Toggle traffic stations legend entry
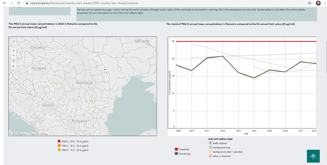 tap(218, 143)
